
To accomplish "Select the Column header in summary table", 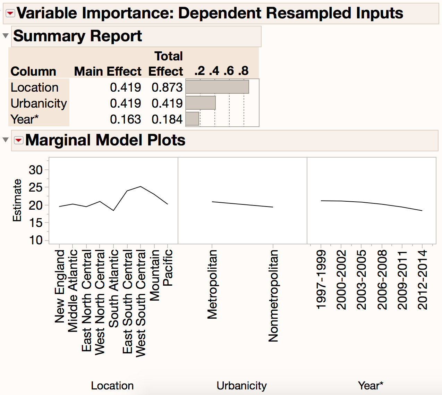I will point(33,71).
